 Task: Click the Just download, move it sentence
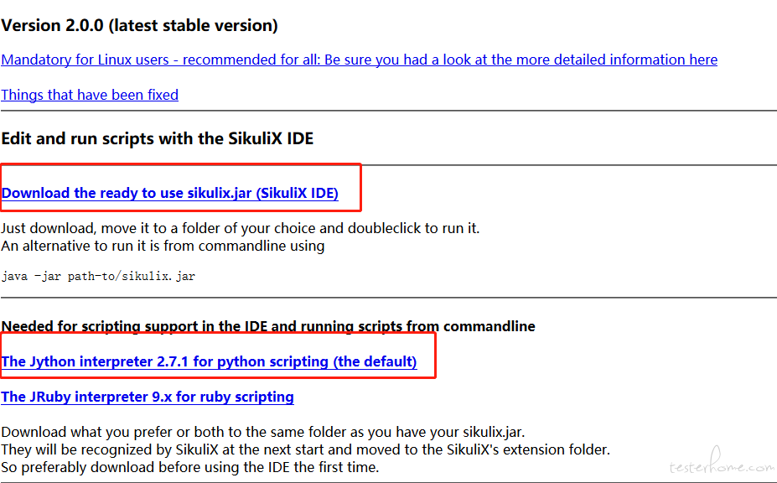pos(241,228)
